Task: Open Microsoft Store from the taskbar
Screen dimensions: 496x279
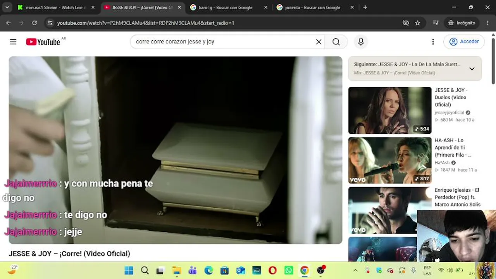Action: pyautogui.click(x=224, y=270)
